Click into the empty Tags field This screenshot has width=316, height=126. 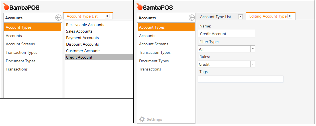(240, 79)
